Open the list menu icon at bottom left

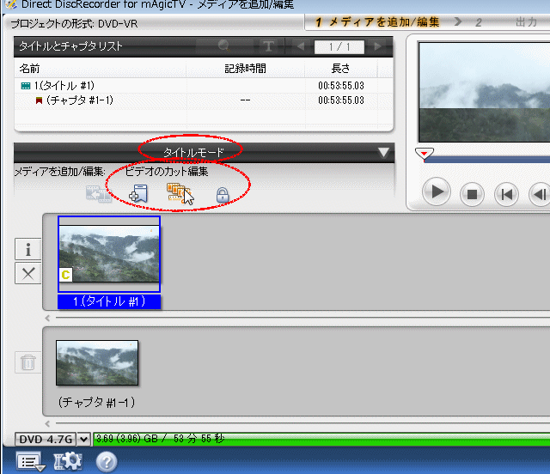click(30, 461)
